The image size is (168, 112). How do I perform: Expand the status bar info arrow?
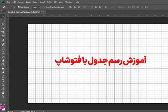pos(43,111)
